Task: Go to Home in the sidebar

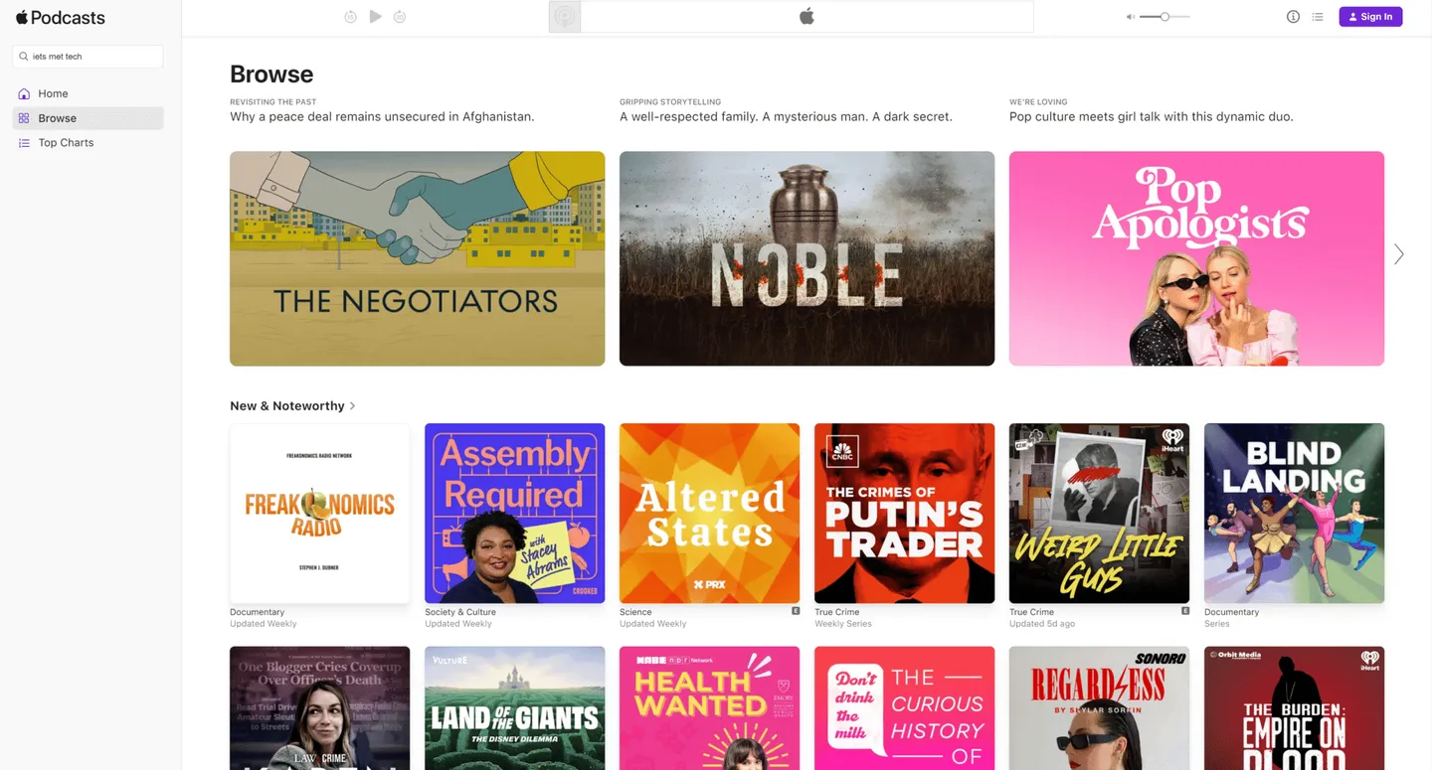Action: 88,93
